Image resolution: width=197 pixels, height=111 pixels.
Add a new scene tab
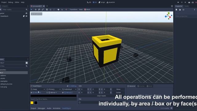click(x=47, y=6)
